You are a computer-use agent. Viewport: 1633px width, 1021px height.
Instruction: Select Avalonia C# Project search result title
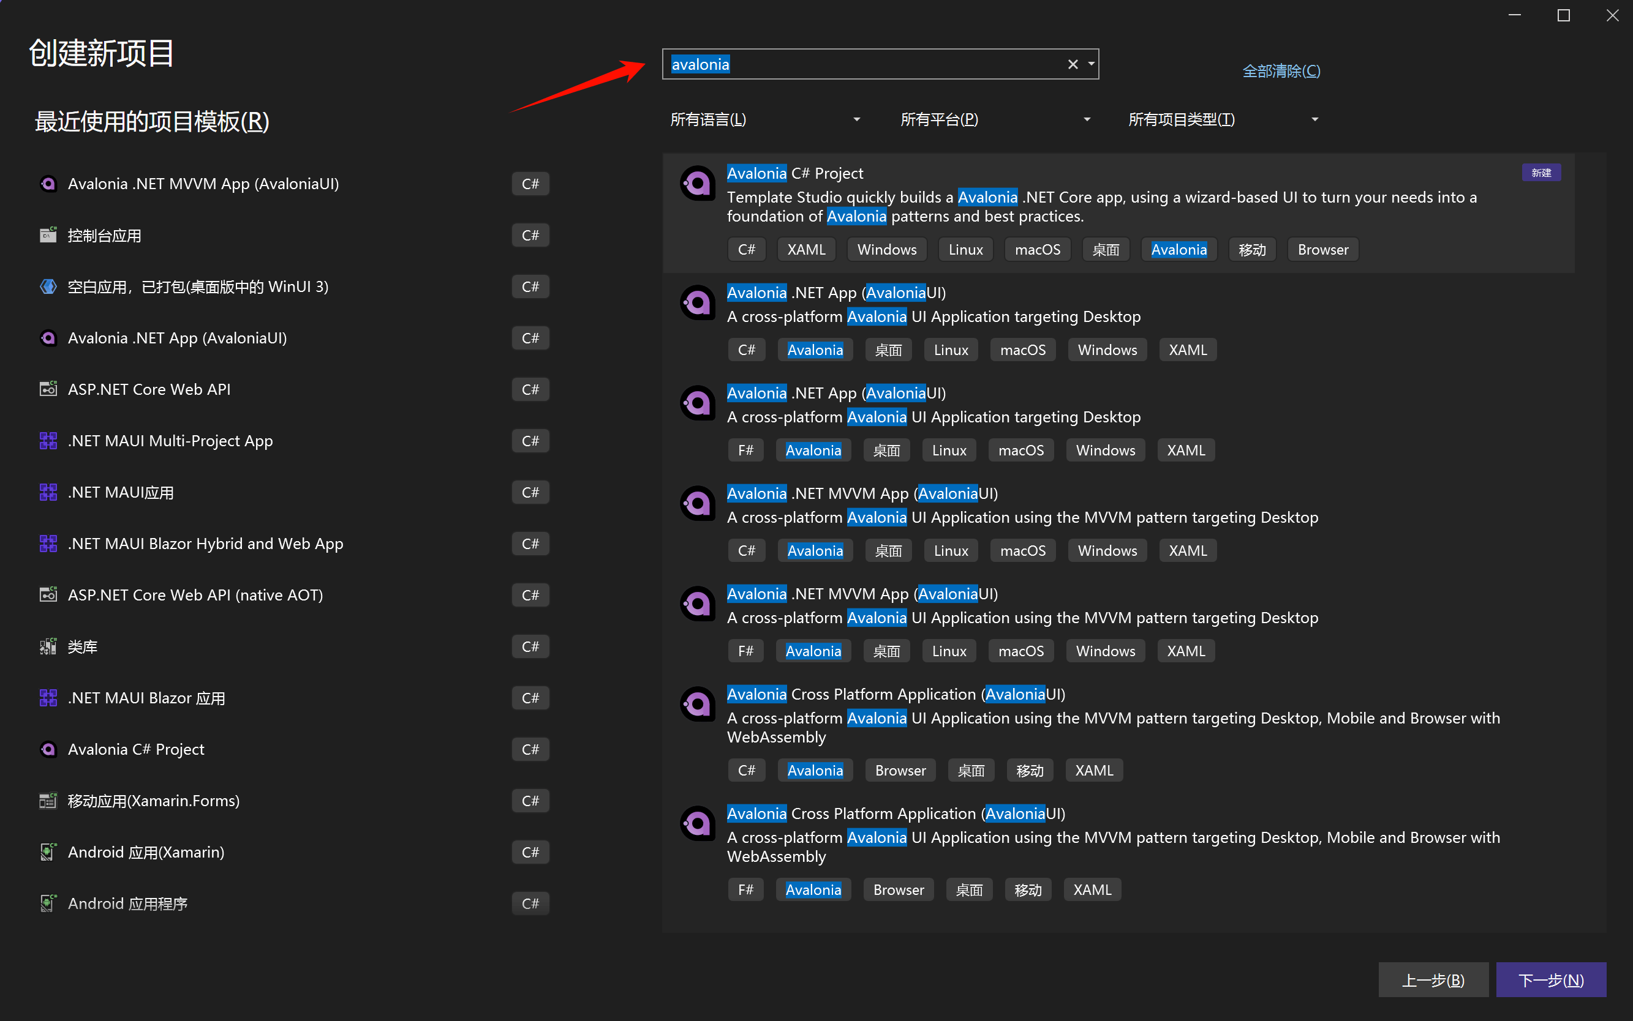coord(794,174)
